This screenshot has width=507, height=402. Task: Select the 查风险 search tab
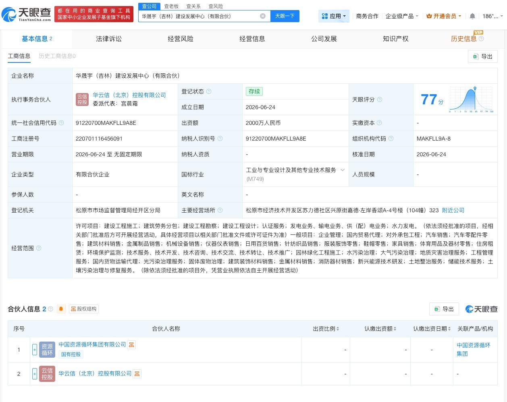click(x=216, y=6)
